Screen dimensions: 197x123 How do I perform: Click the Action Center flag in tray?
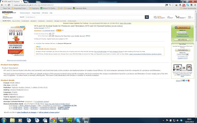click(x=167, y=121)
